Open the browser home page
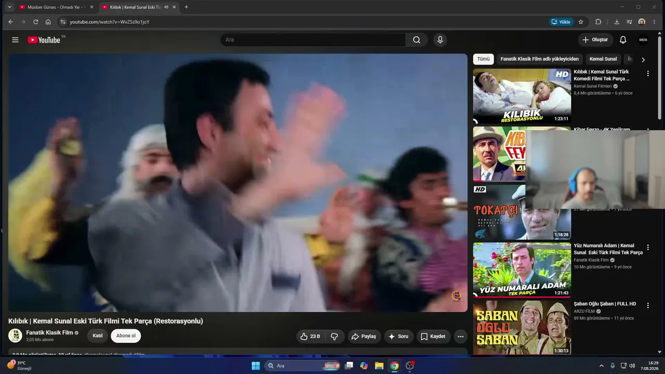This screenshot has width=665, height=374. tap(48, 22)
